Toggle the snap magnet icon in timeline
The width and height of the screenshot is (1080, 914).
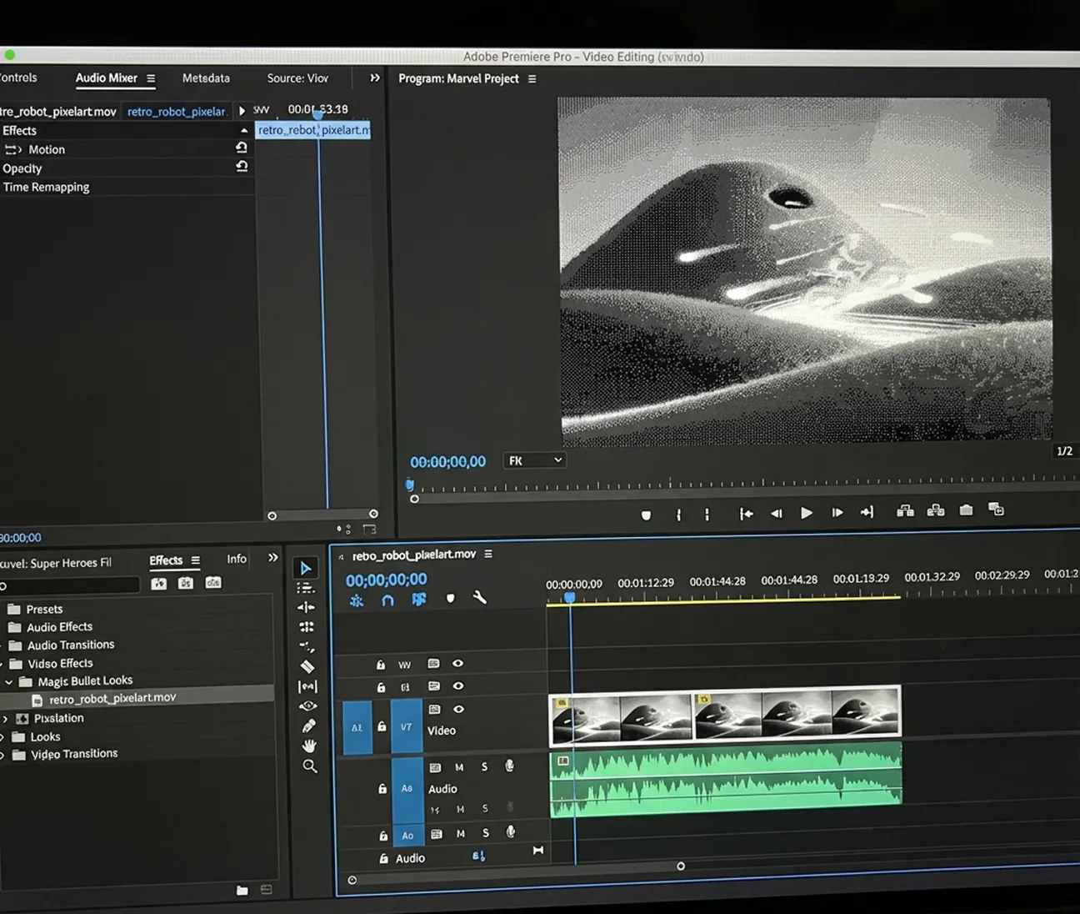click(x=387, y=600)
